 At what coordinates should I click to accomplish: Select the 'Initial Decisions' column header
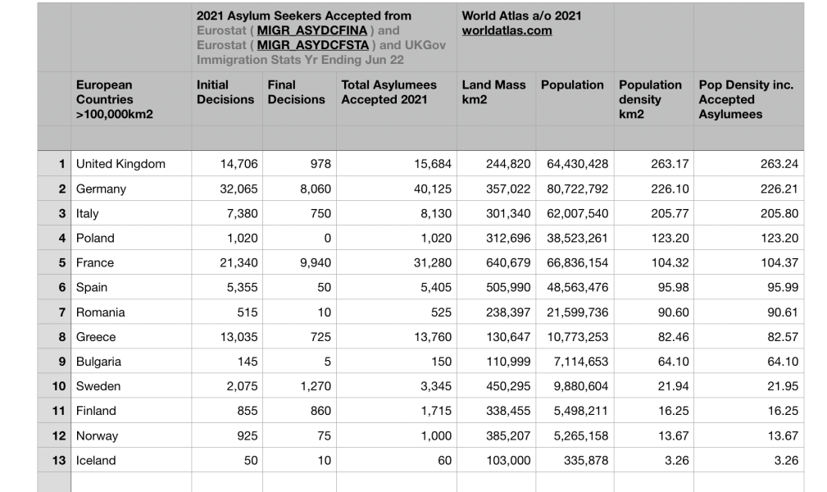pyautogui.click(x=227, y=99)
